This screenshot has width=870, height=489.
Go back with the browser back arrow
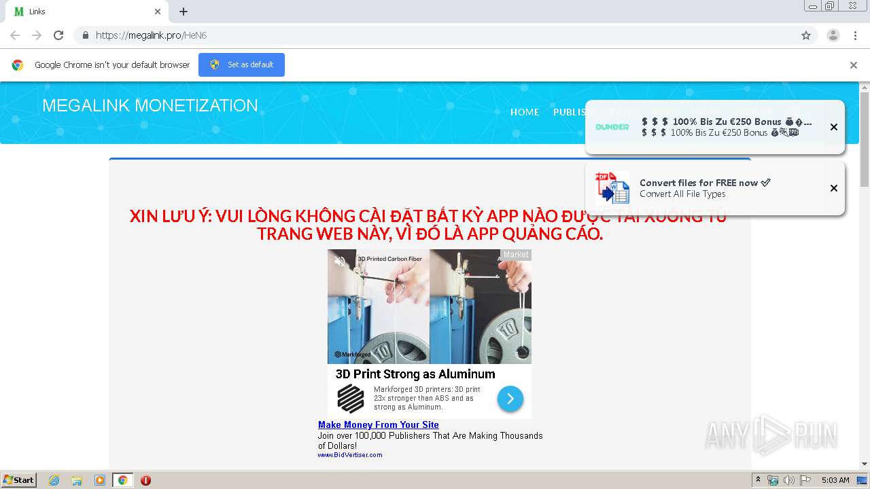15,35
